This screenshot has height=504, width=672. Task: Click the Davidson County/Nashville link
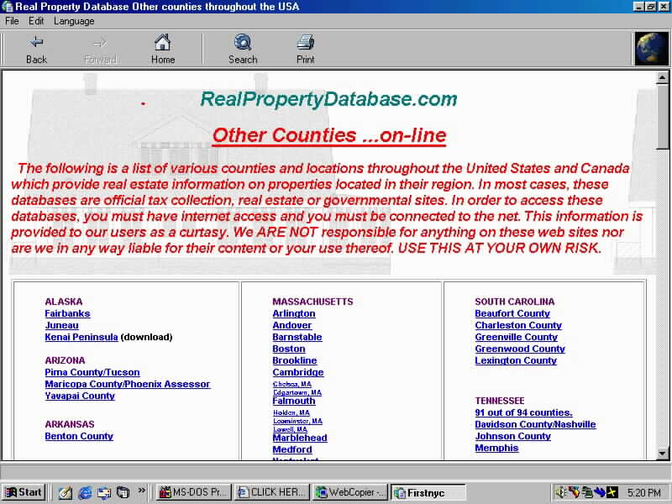535,424
